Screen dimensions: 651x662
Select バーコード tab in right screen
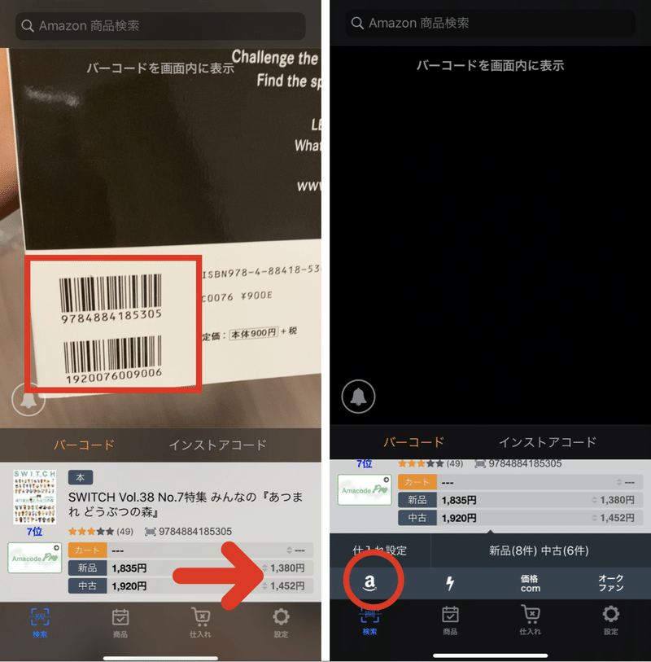tap(414, 442)
